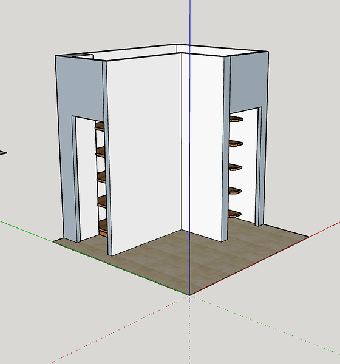Select the small object at the far left edge
Screen dimensions: 340x364
pos(3,153)
